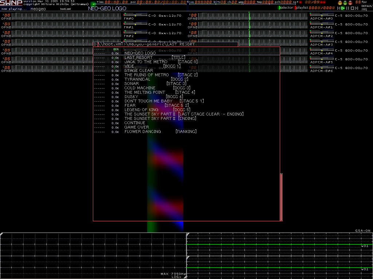The height and width of the screenshot is (279, 373).
Task: Select THE MELTING POINT track
Action: tap(187, 92)
